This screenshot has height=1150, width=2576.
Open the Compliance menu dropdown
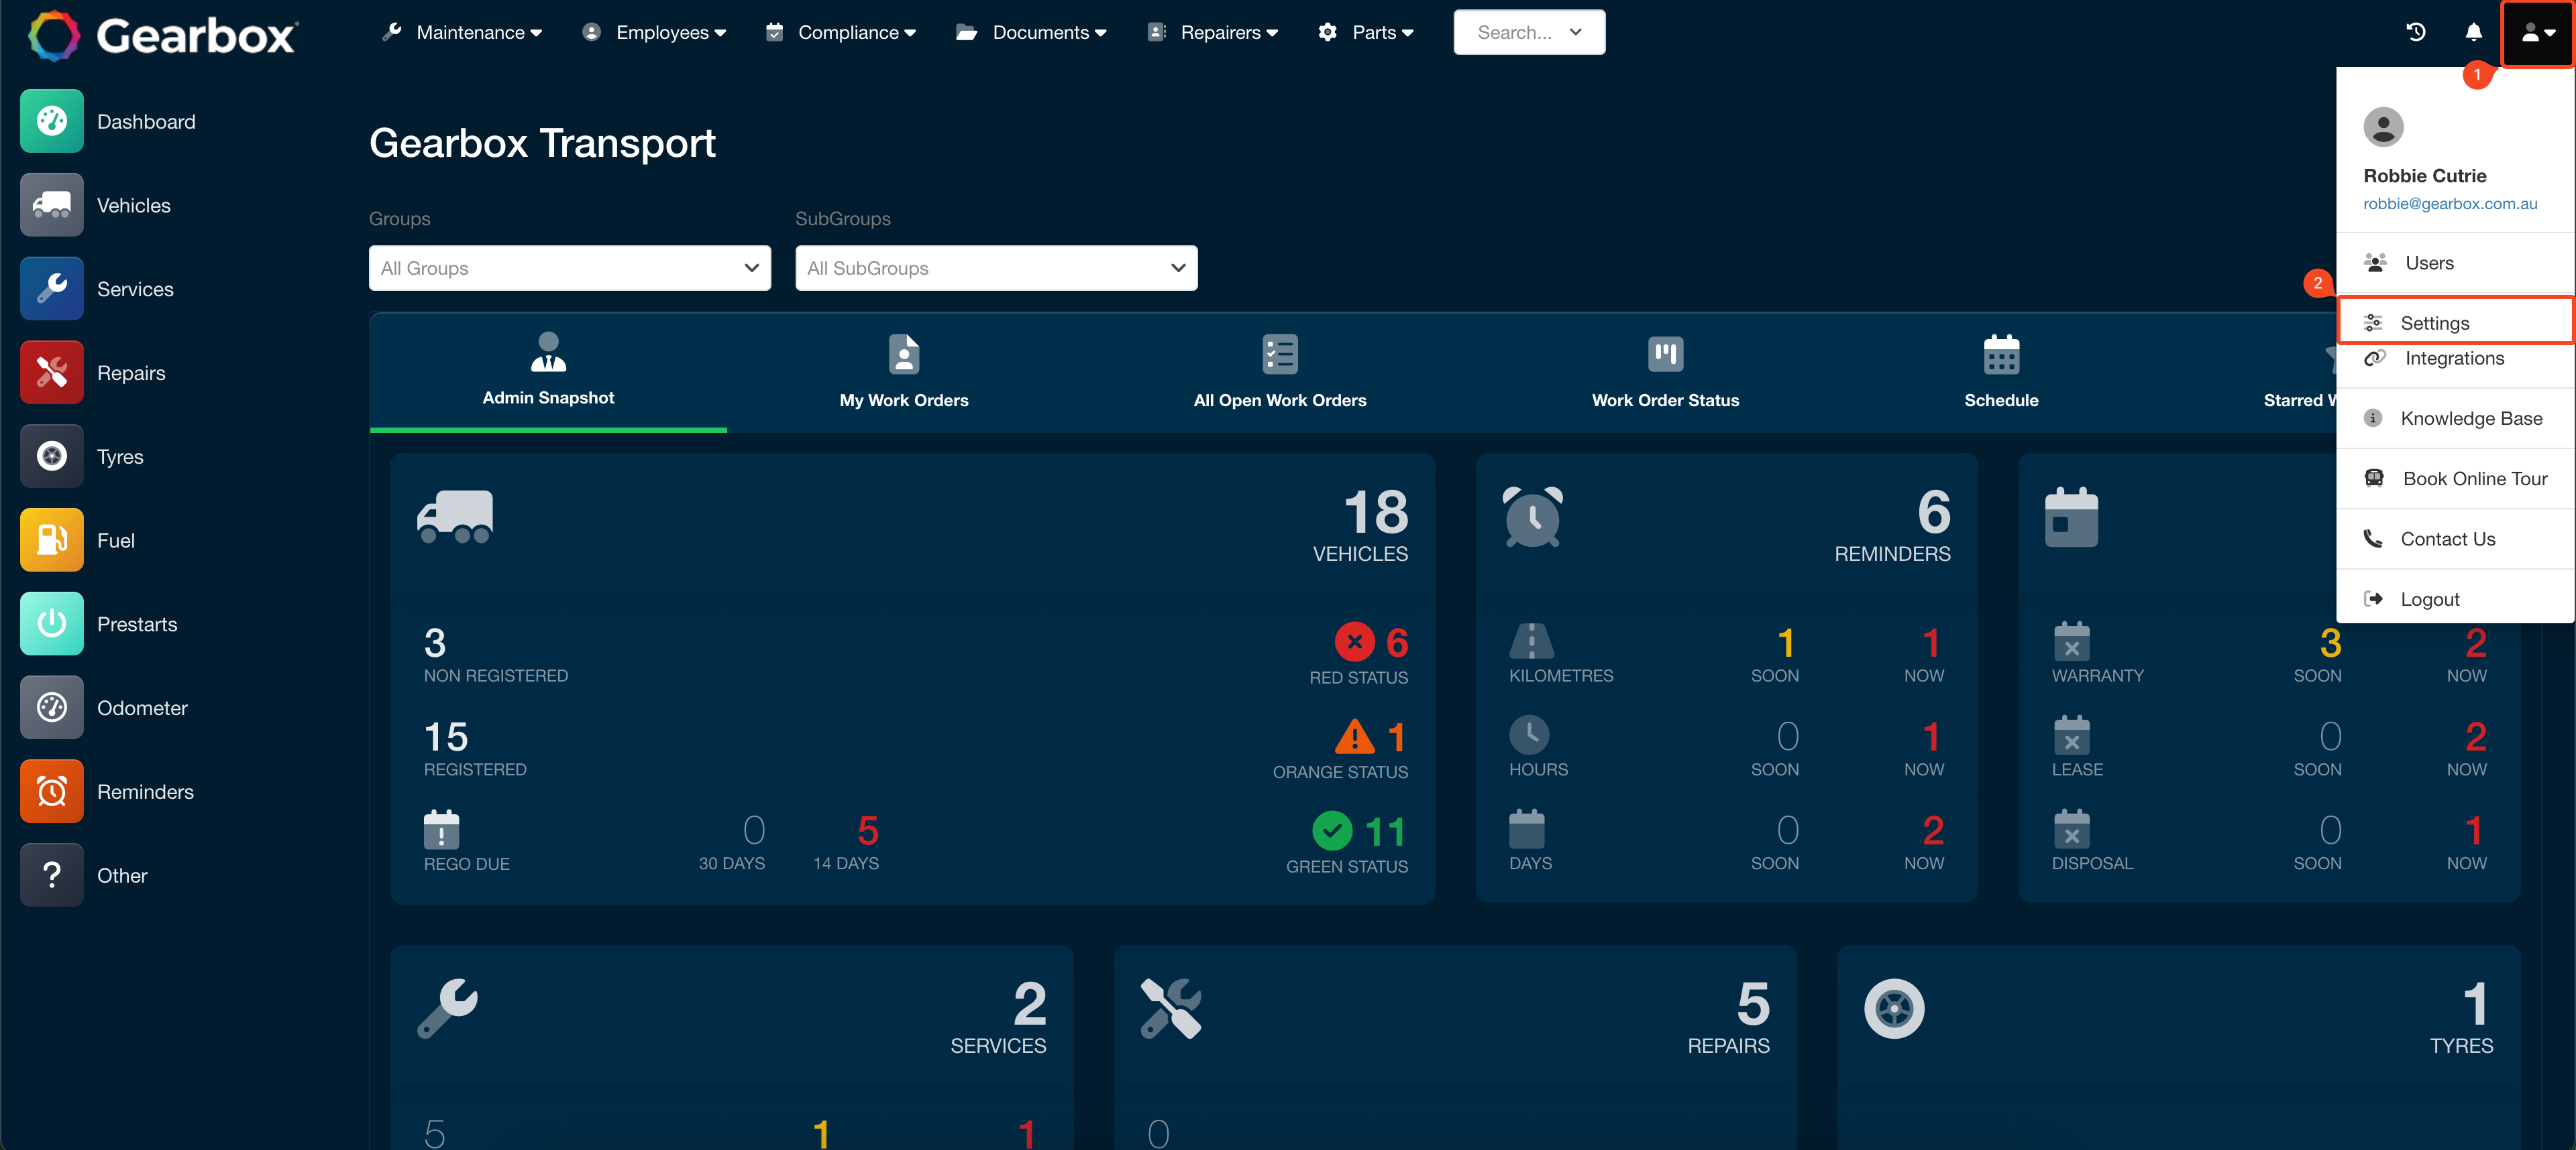coord(842,32)
